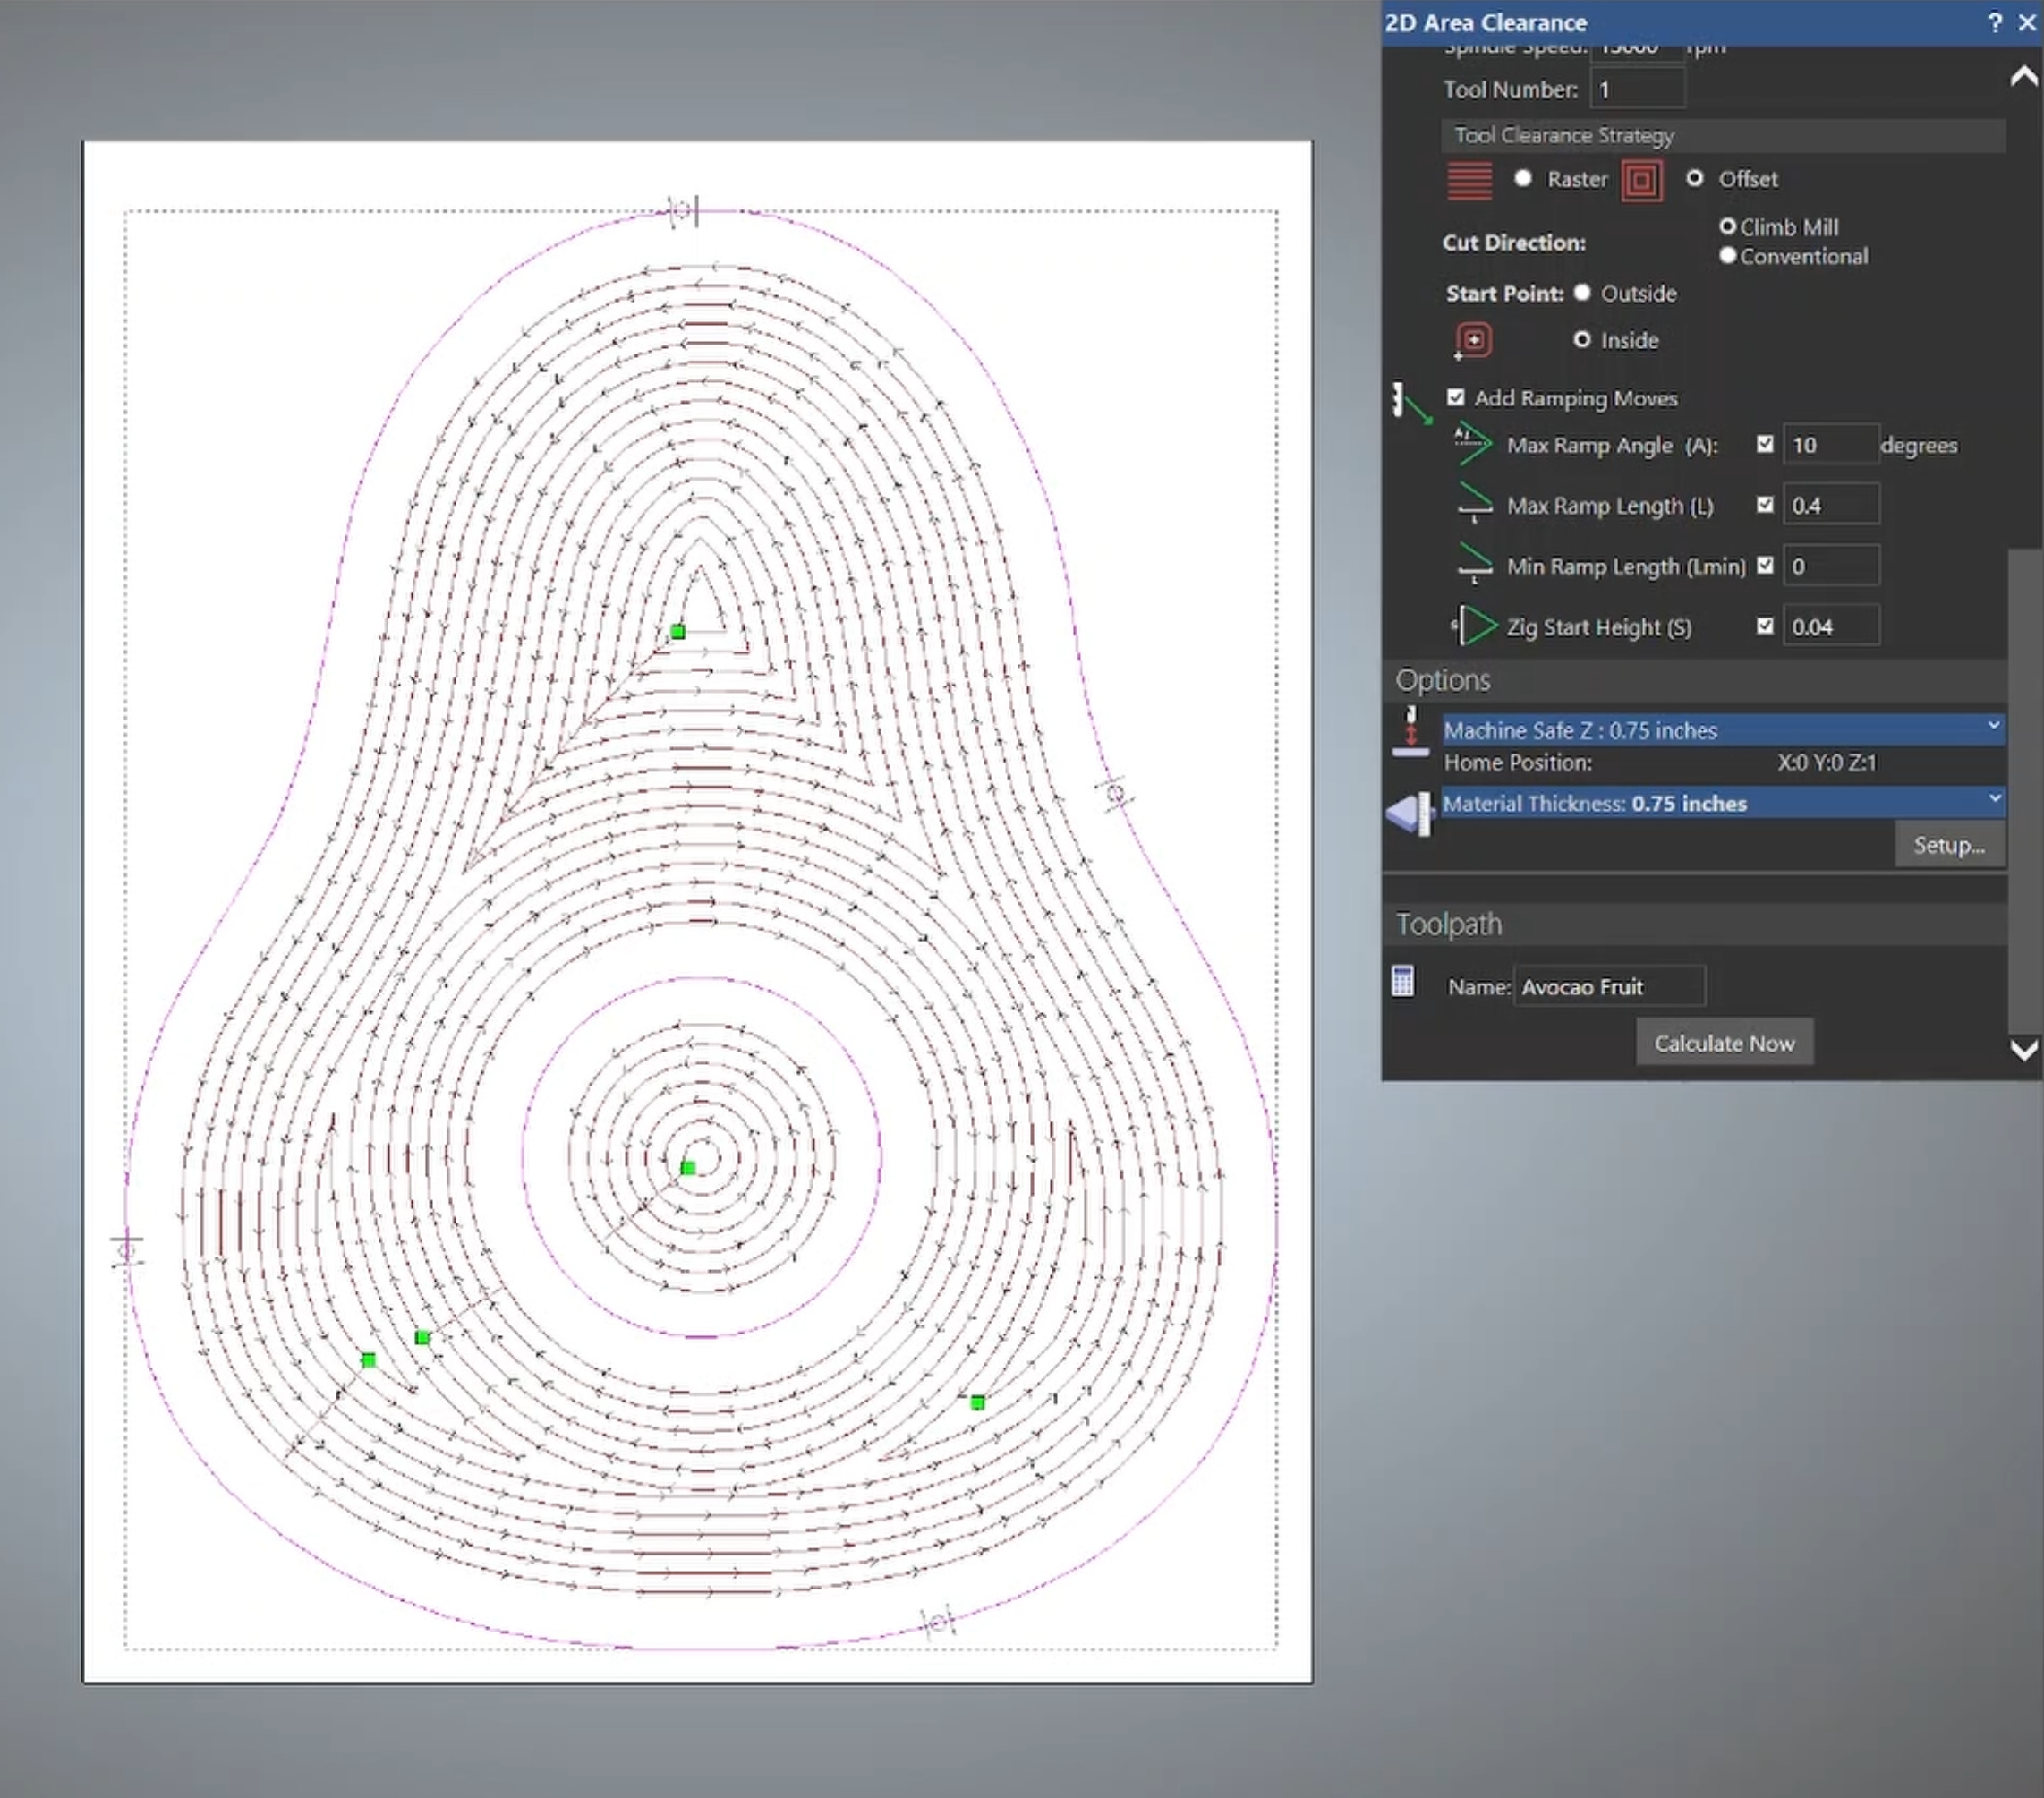Uncheck Add Ramping Moves

click(x=1455, y=397)
